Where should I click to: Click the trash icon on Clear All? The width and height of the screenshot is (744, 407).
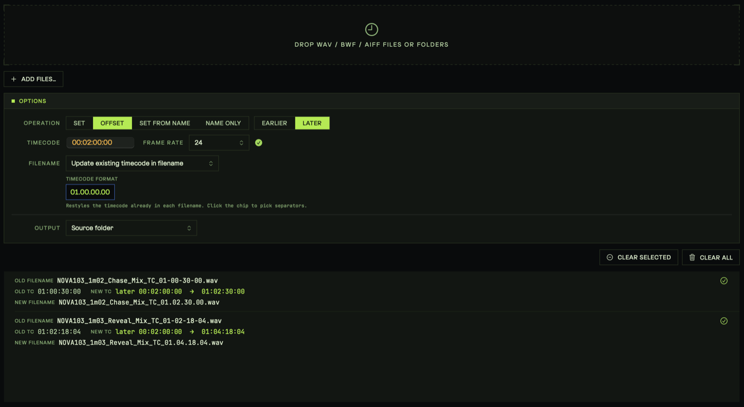692,257
